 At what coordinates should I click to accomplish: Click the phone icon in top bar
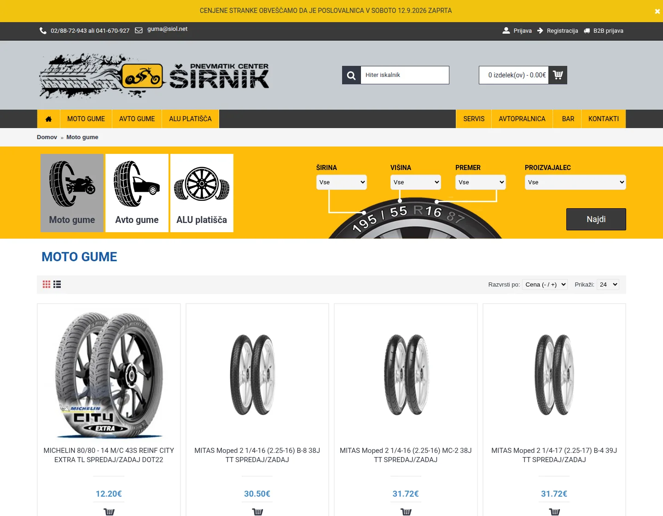43,31
